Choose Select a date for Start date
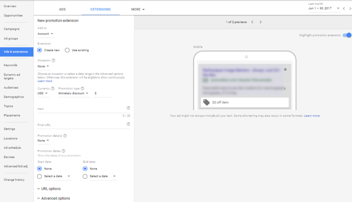 point(40,176)
